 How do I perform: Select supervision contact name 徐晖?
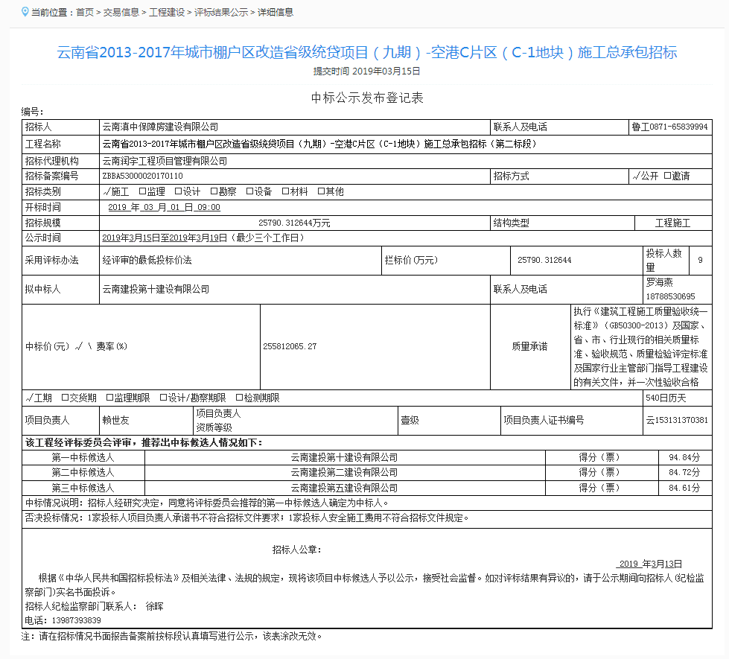[154, 606]
